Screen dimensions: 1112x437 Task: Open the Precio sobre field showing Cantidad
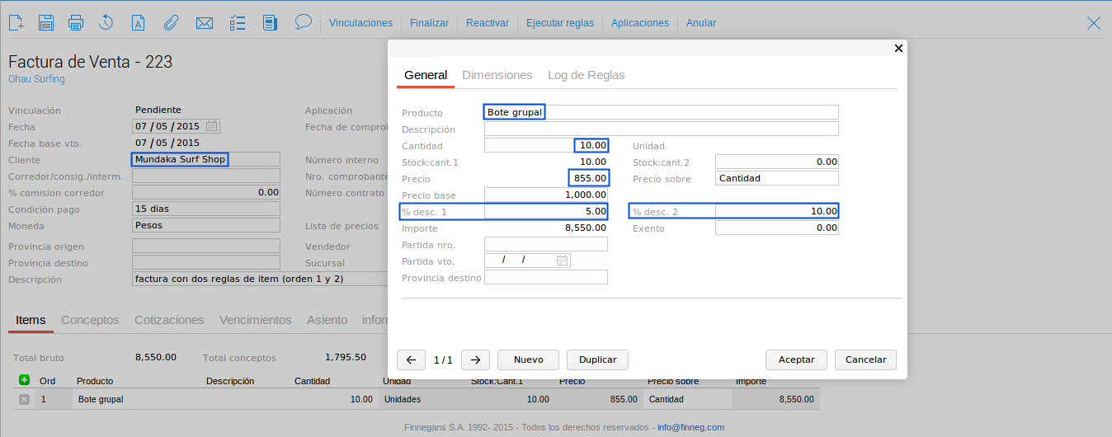click(x=776, y=178)
